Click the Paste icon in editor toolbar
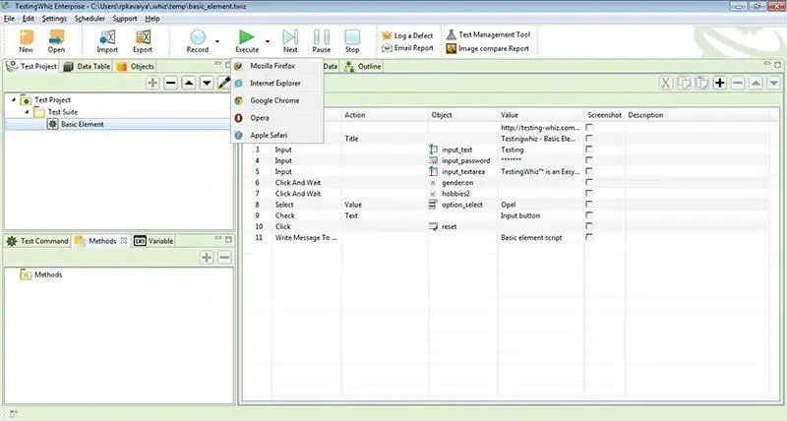787x421 pixels. [701, 83]
